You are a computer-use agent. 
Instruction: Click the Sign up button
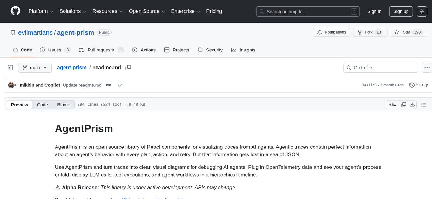pos(401,11)
